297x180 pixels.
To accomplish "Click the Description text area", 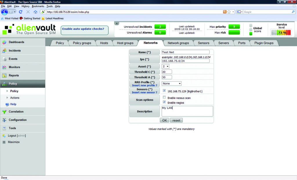I will (x=187, y=111).
